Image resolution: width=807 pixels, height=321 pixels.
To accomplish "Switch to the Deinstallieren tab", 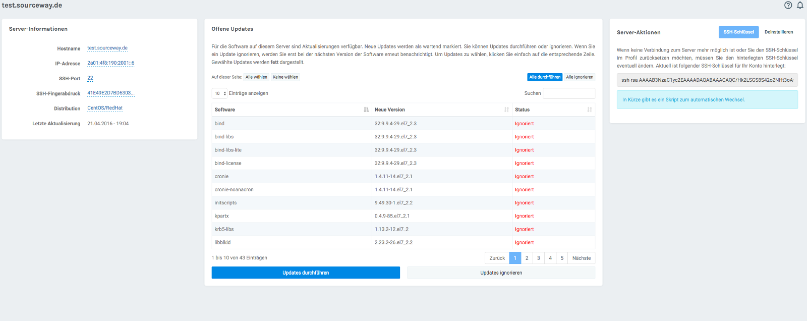I will pyautogui.click(x=778, y=32).
